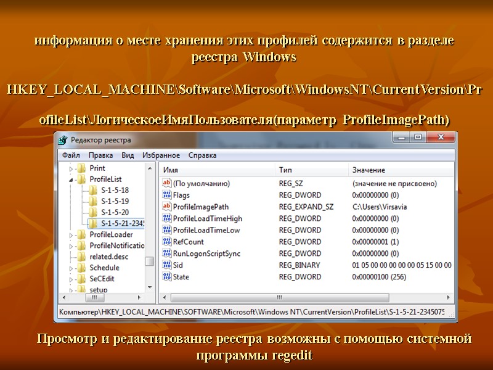This screenshot has width=493, height=370.
Task: Click the ProfileLoadTimeHigh value icon
Action: coord(166,218)
